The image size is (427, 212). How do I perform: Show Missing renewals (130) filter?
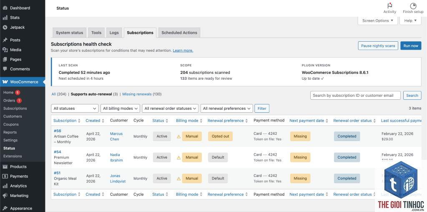(142, 94)
